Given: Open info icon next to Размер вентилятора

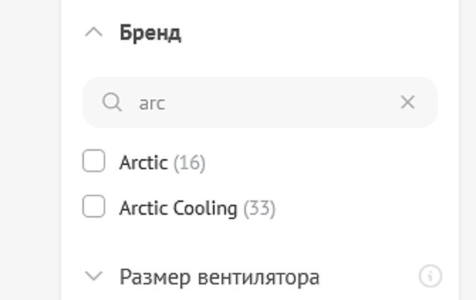Looking at the screenshot, I should pos(430,276).
